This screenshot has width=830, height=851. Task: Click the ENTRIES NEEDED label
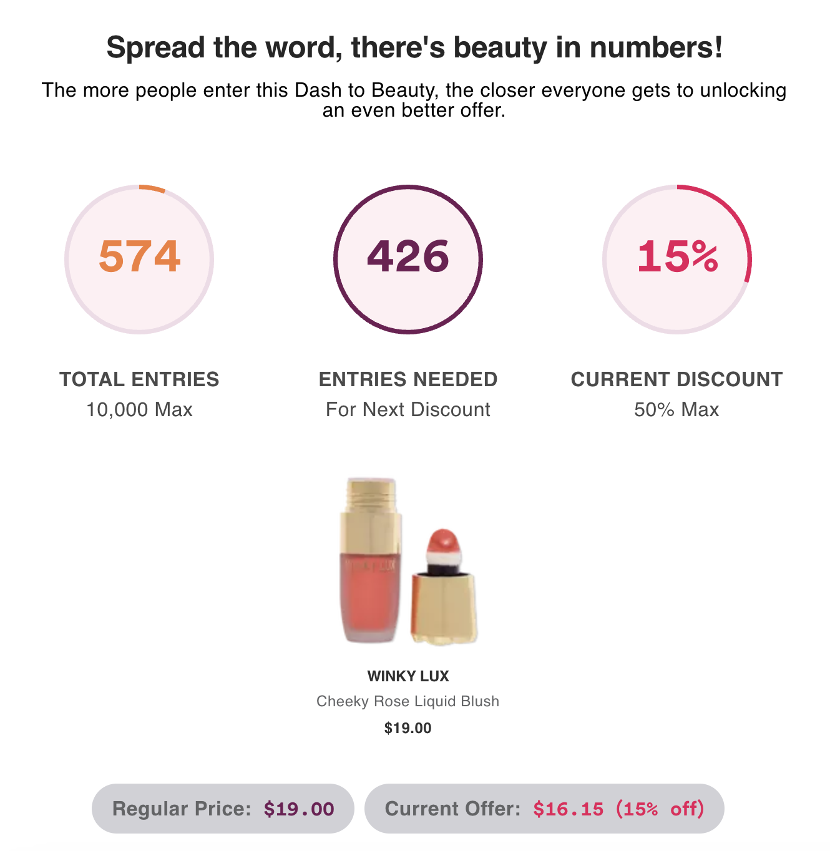click(x=408, y=379)
